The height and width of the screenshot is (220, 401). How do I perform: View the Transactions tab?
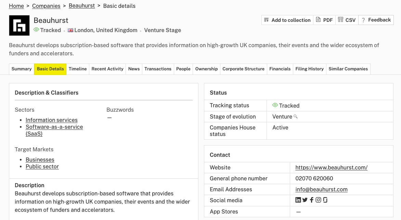pos(158,69)
